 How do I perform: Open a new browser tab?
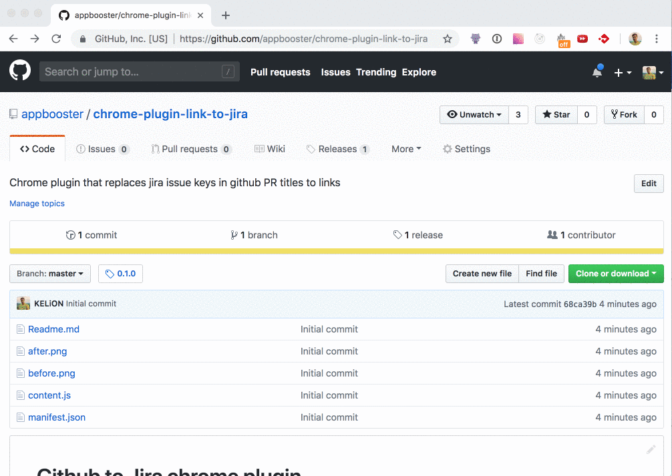[226, 15]
